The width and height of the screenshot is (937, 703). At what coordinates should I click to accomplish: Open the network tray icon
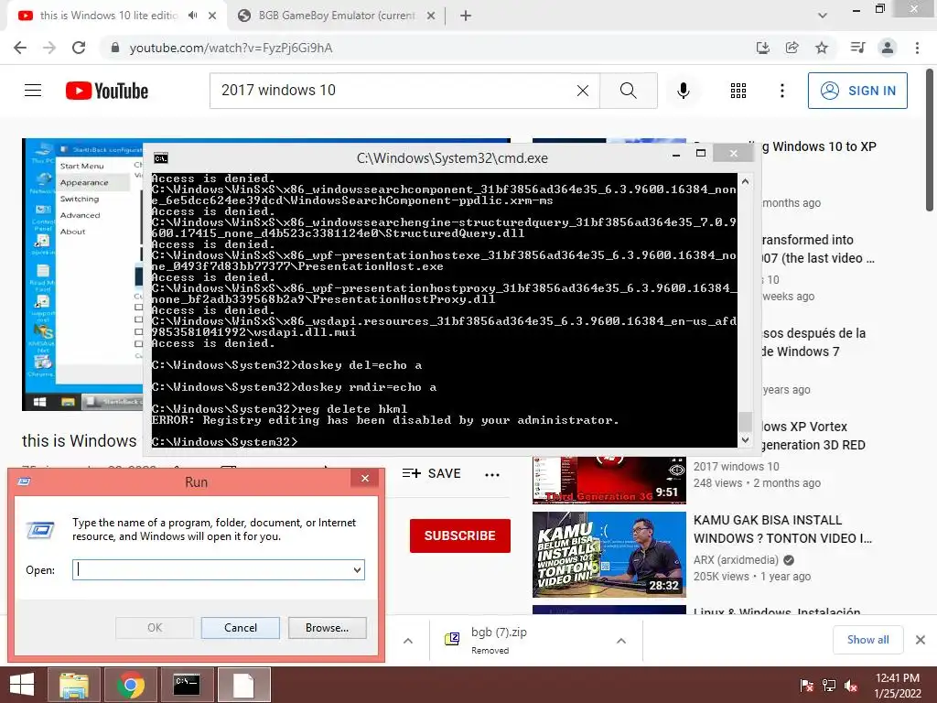coord(829,685)
